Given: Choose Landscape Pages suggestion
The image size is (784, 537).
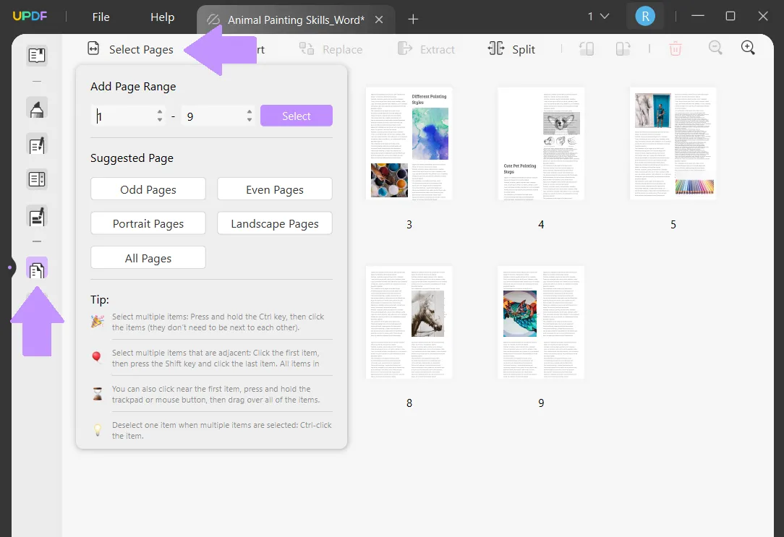Looking at the screenshot, I should [x=275, y=223].
